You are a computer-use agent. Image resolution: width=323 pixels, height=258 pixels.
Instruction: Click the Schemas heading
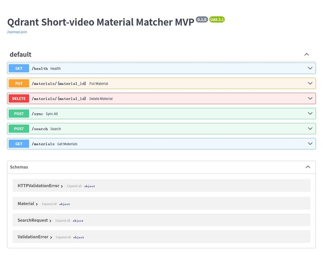point(19,167)
